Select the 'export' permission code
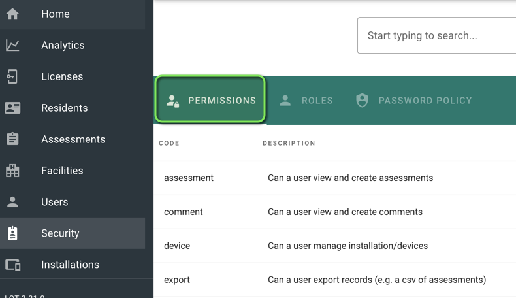Image resolution: width=516 pixels, height=298 pixels. [x=177, y=280]
